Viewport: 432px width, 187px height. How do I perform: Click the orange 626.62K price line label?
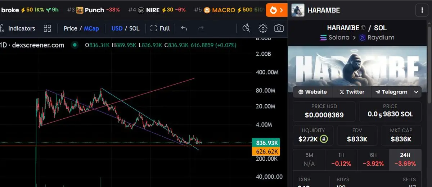click(x=267, y=151)
